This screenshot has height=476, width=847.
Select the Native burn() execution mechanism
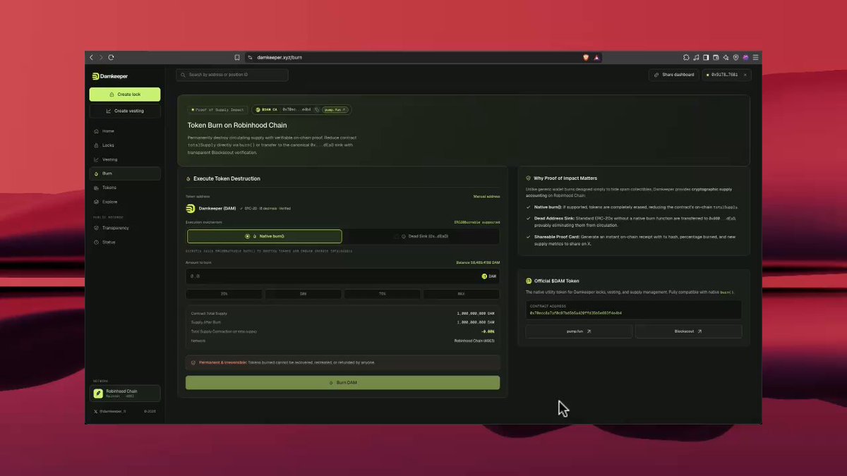[x=264, y=236]
